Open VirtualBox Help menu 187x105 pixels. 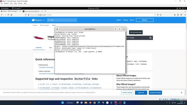click(x=25, y=3)
